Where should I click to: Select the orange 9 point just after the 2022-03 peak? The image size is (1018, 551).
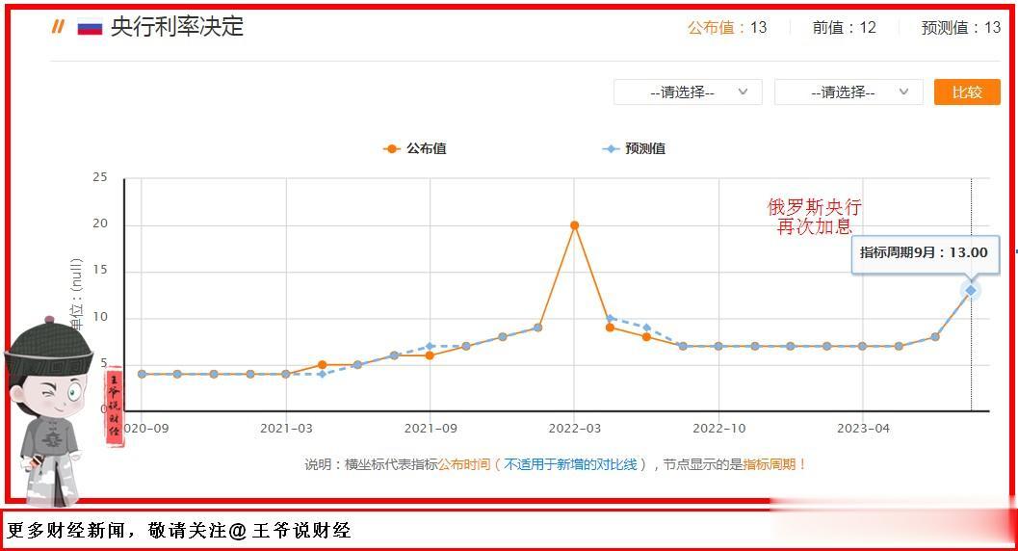point(610,328)
